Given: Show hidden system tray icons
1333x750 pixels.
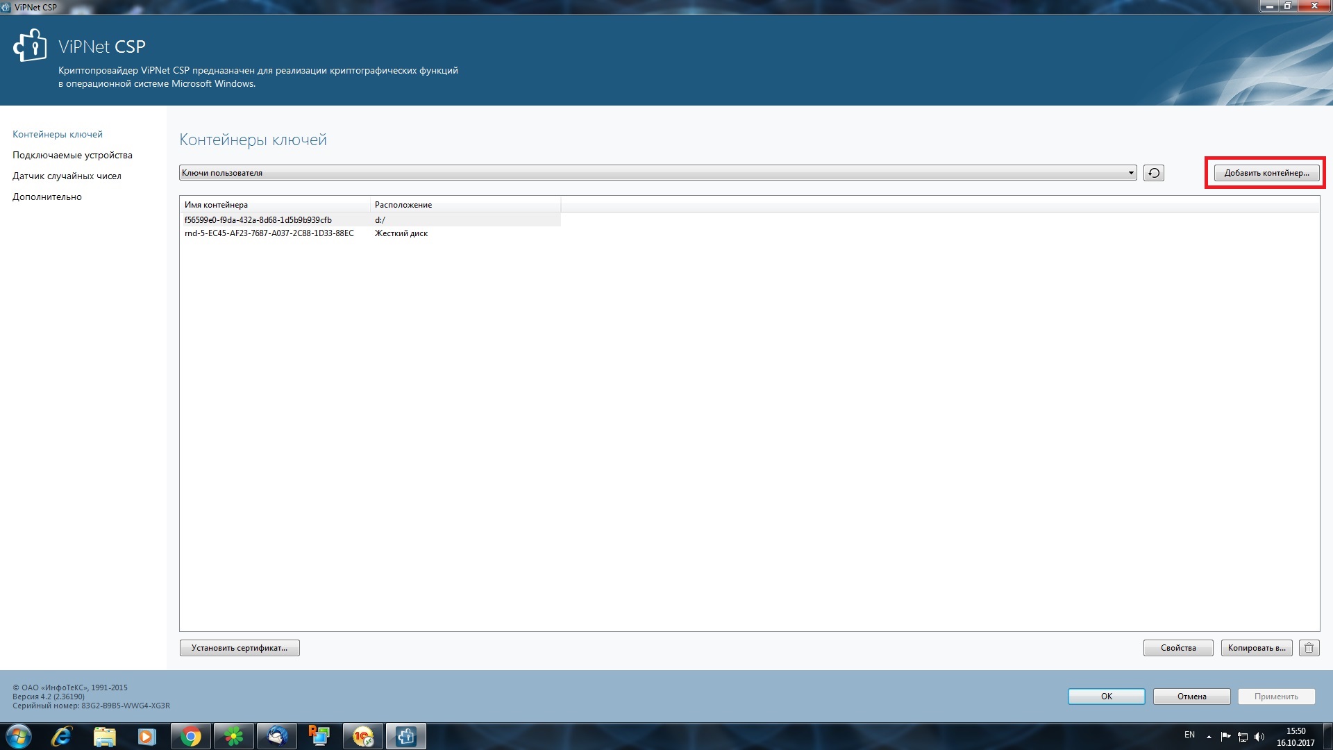Looking at the screenshot, I should [x=1209, y=737].
